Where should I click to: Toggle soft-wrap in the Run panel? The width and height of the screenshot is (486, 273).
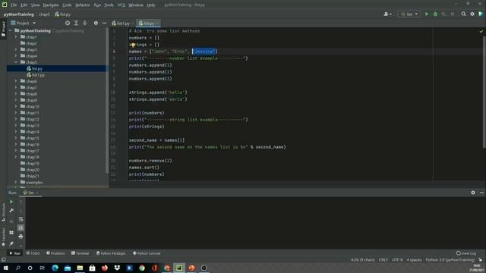point(21,219)
